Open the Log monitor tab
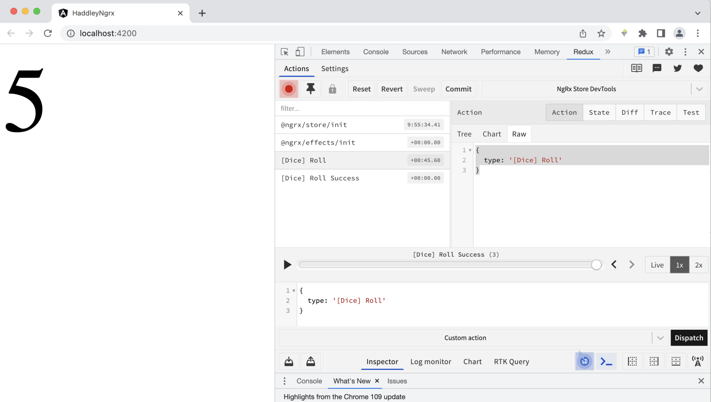The height and width of the screenshot is (402, 711). pyautogui.click(x=431, y=361)
